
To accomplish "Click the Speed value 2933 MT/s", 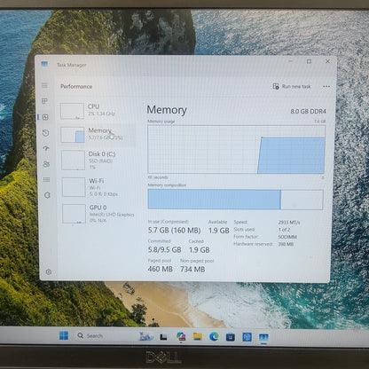I will point(289,222).
